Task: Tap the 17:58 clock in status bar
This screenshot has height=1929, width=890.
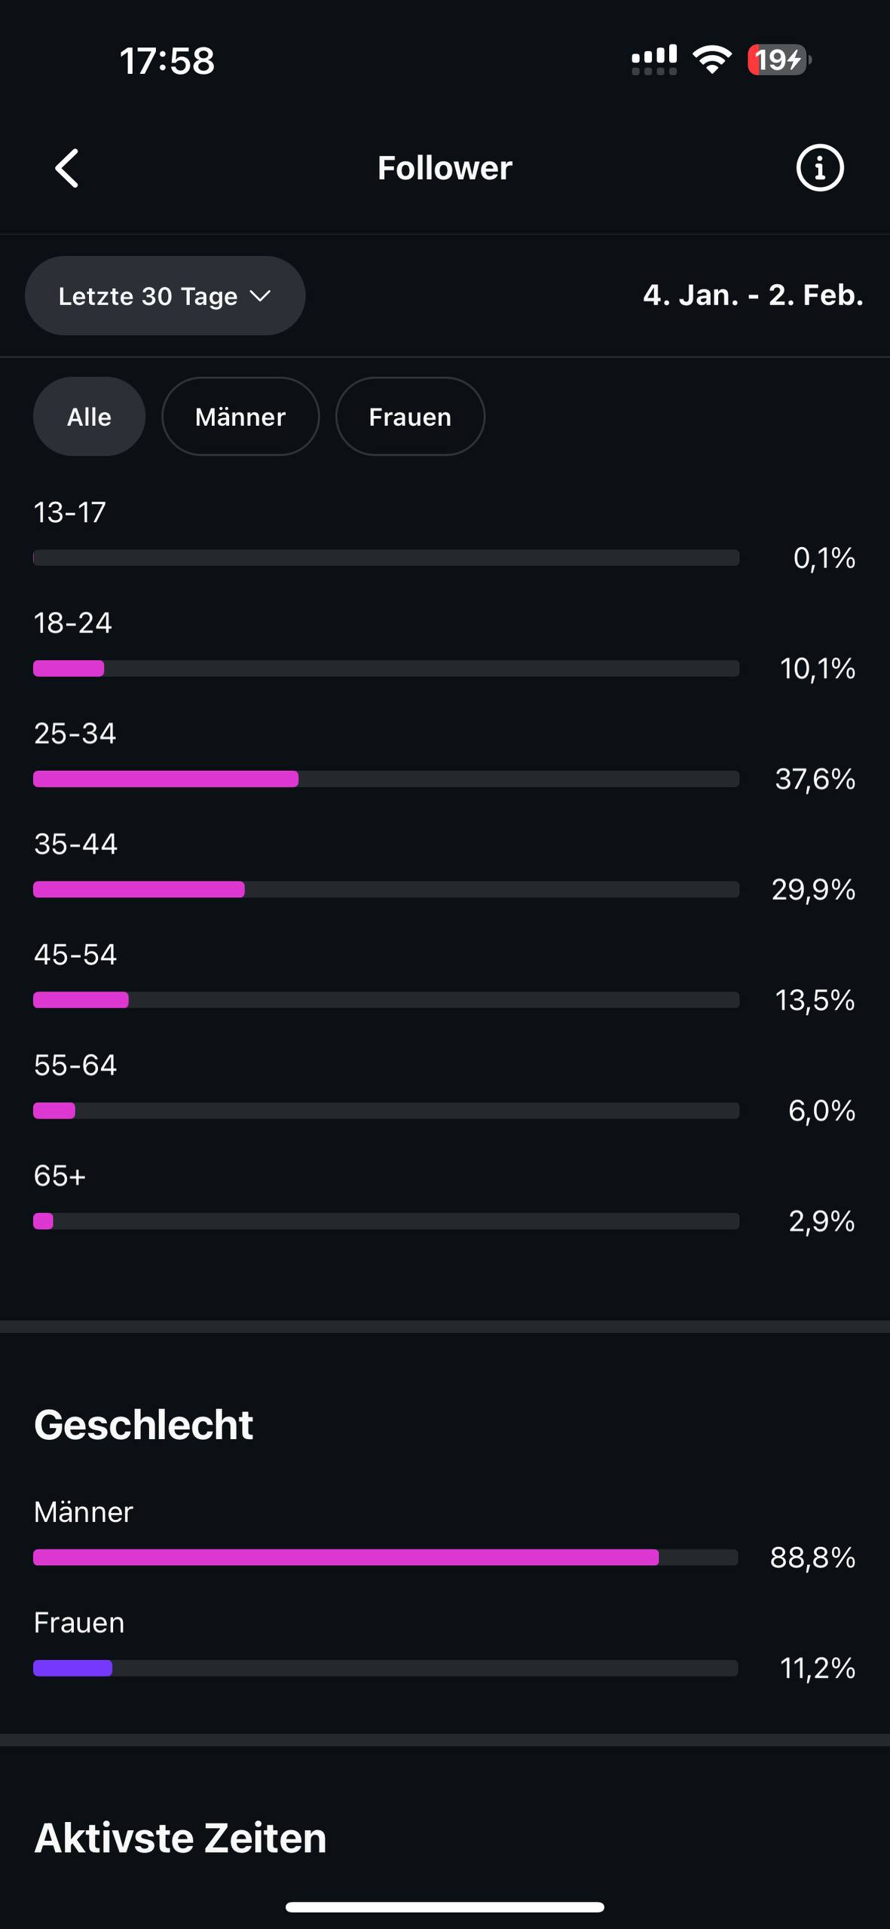Action: pos(167,60)
